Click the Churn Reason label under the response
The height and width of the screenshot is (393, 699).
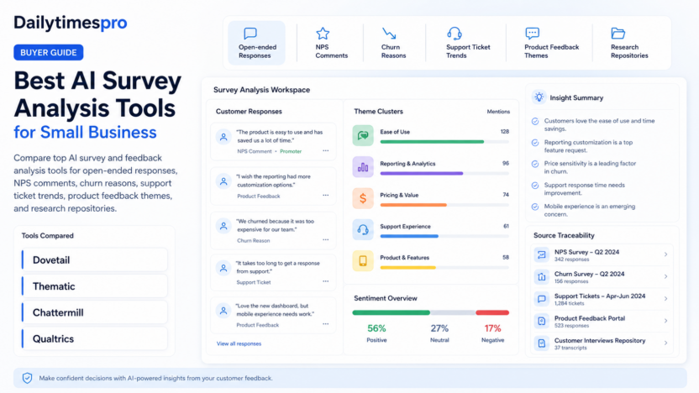coord(253,241)
